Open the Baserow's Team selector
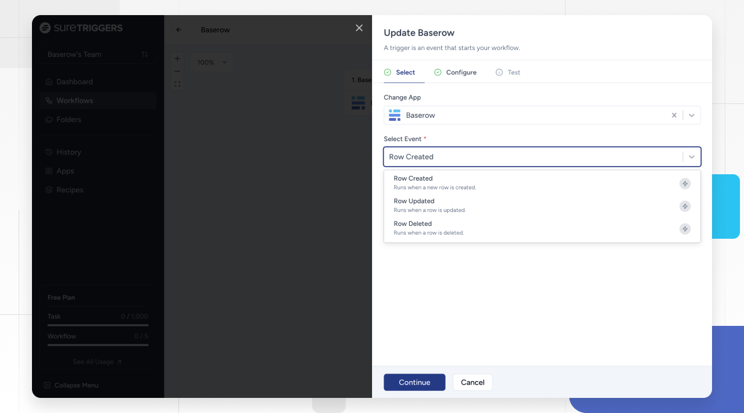 pos(98,55)
